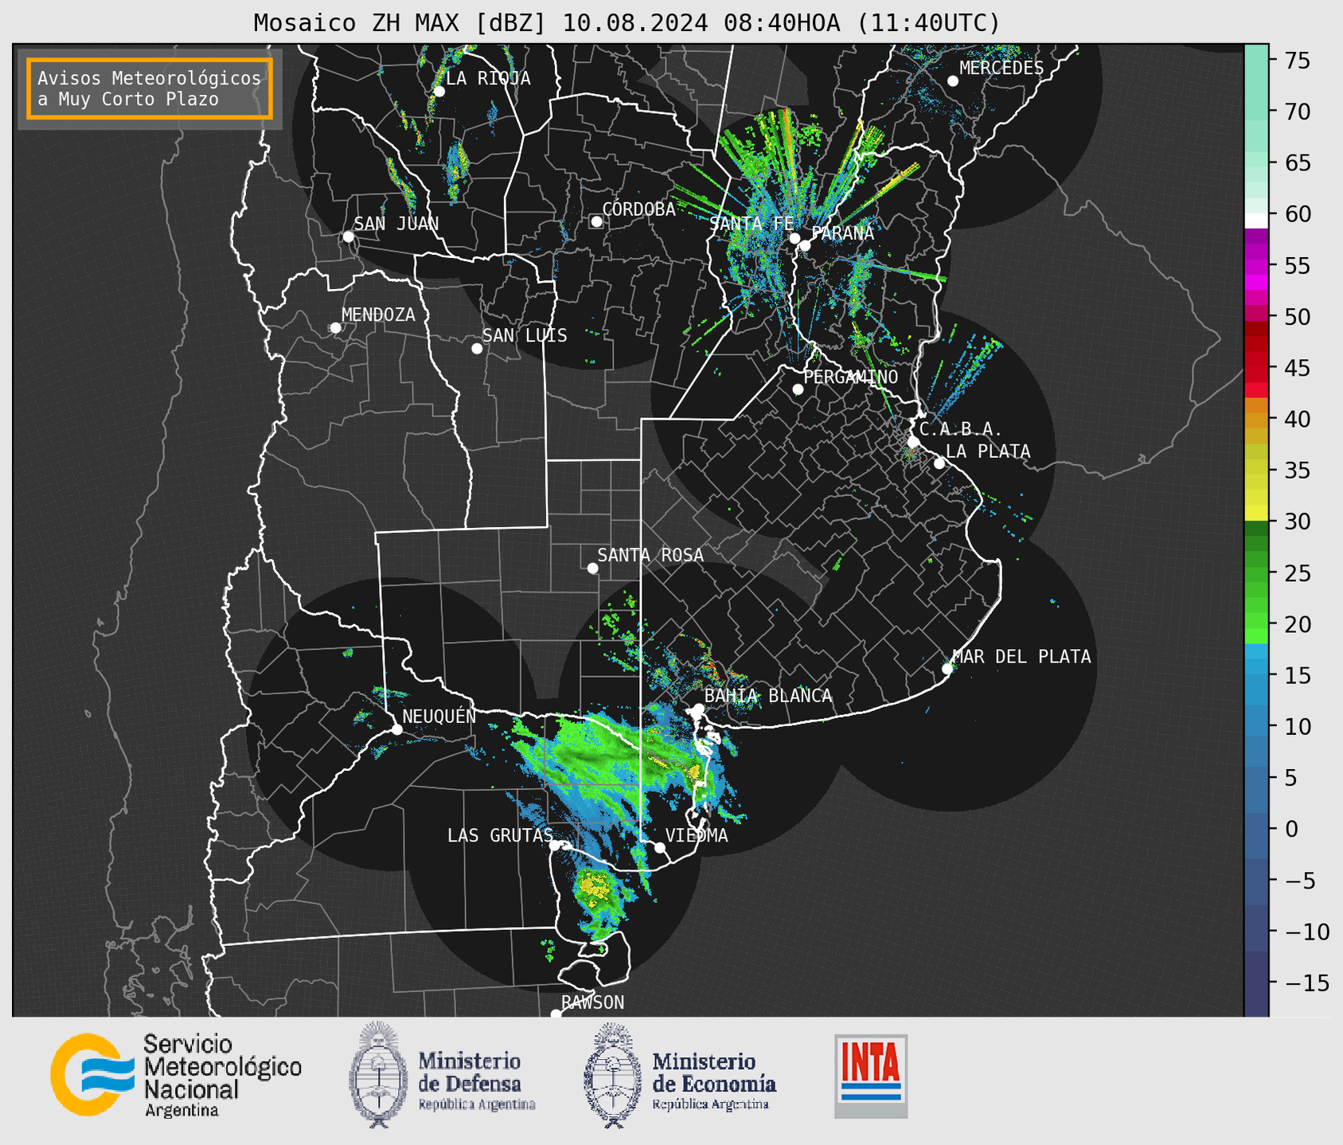1343x1145 pixels.
Task: Click the LAS GRUTAS label text
Action: point(500,835)
